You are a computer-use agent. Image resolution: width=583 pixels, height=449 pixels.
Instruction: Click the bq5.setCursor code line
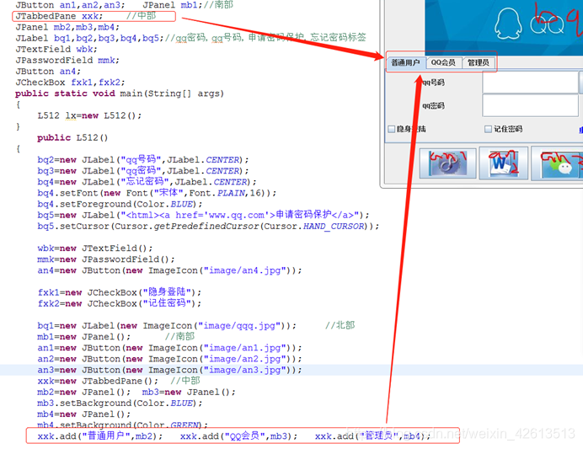[x=208, y=226]
